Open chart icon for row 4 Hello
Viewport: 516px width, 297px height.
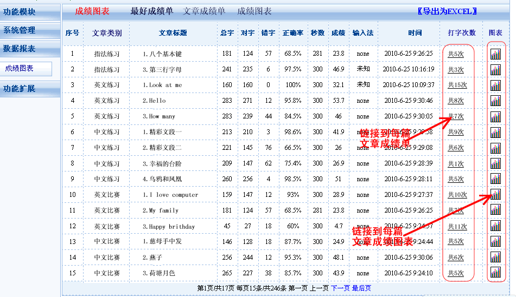(x=495, y=101)
